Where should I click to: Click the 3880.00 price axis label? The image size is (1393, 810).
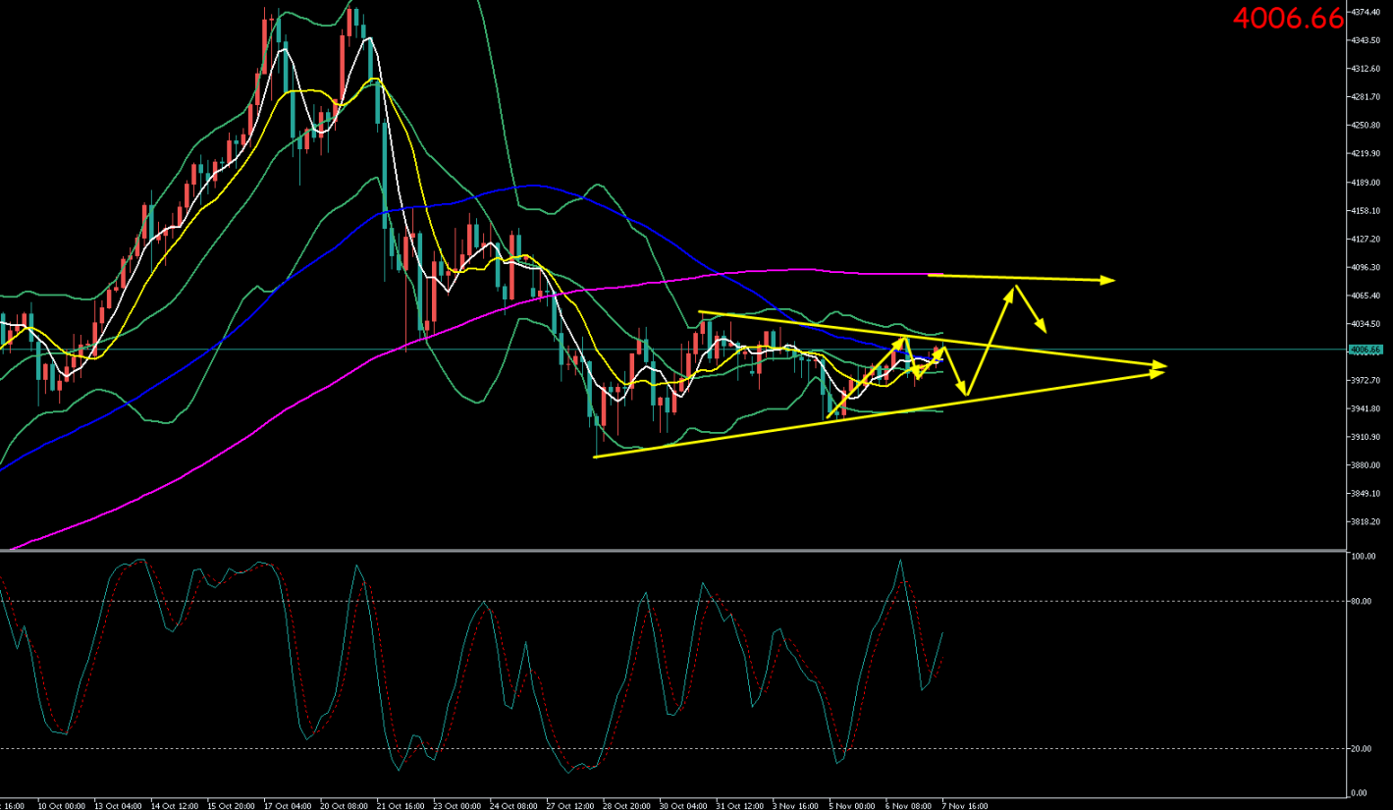(x=1366, y=464)
